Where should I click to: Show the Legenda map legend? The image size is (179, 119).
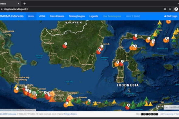tap(94, 16)
